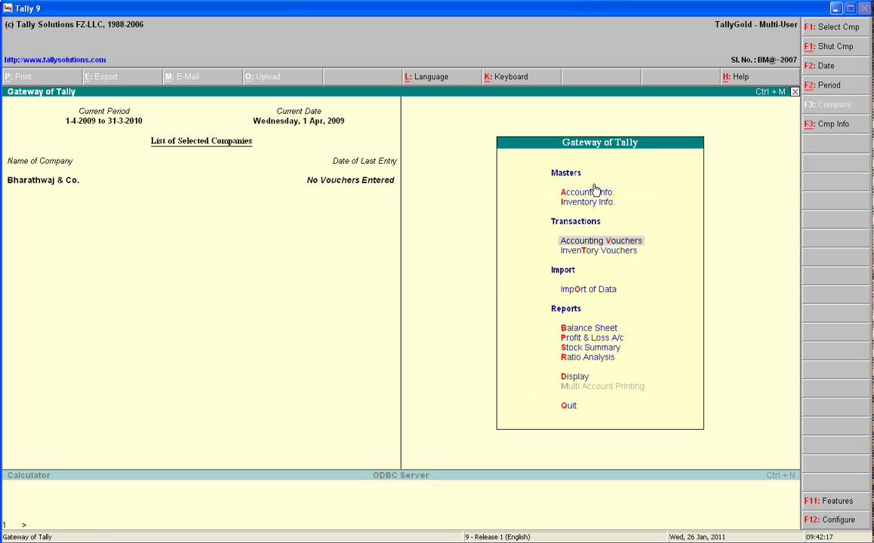
Task: Visit the tallysolutions.com link
Action: click(55, 60)
